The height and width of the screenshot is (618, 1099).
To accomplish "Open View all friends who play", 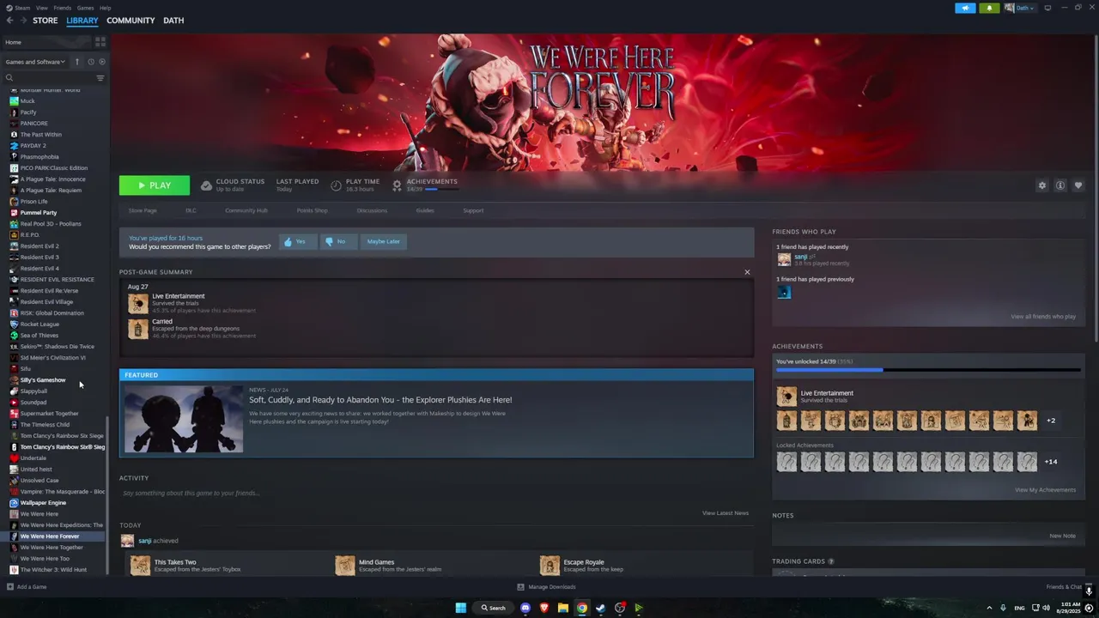I will point(1043,317).
